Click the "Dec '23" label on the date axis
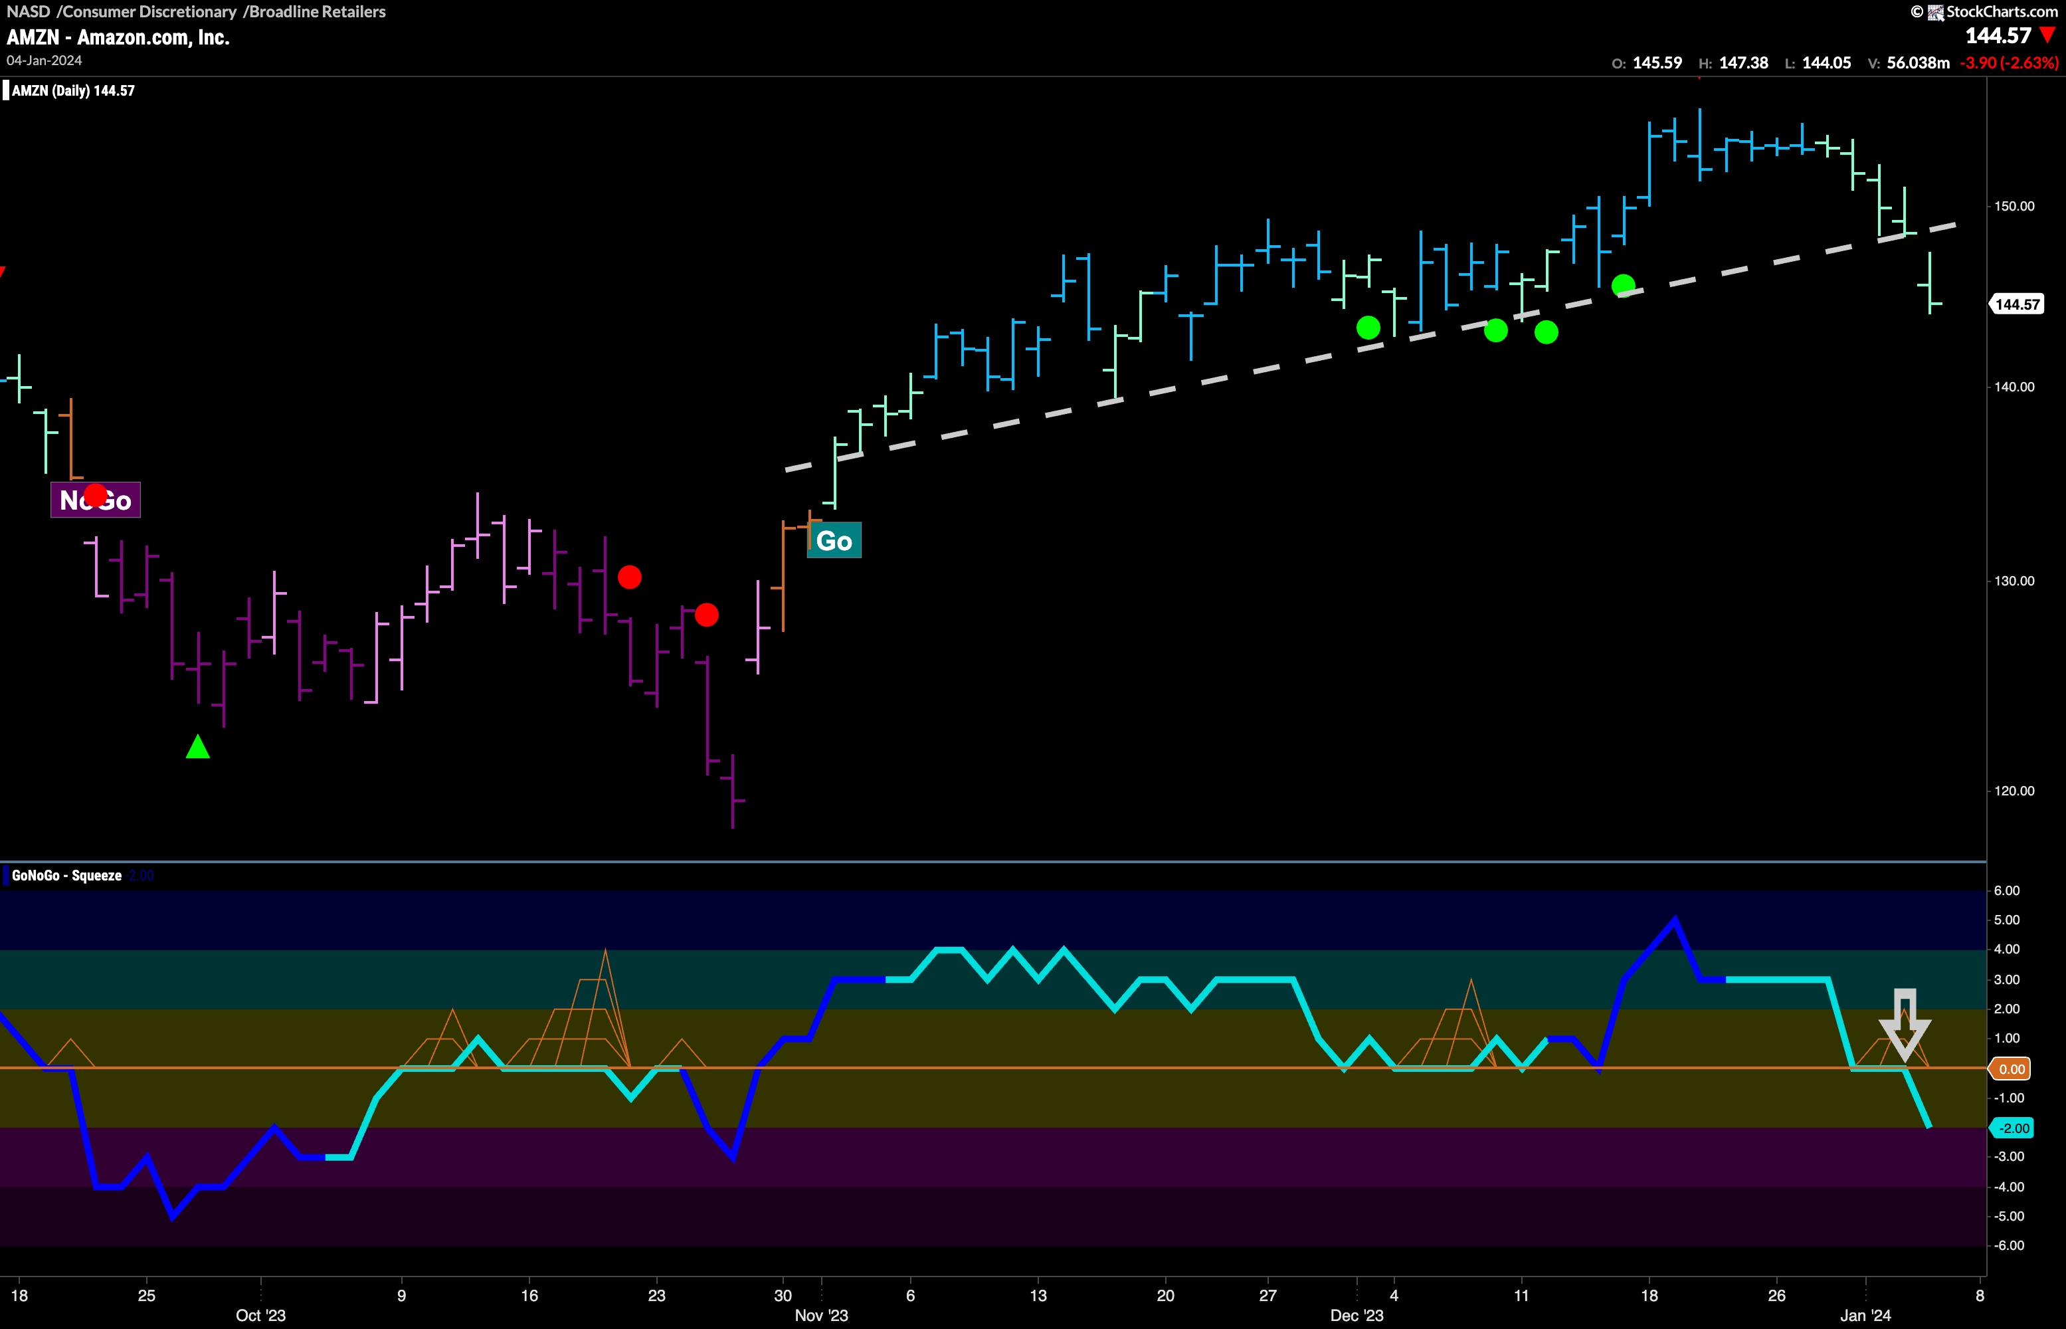This screenshot has height=1329, width=2066. point(1357,1315)
